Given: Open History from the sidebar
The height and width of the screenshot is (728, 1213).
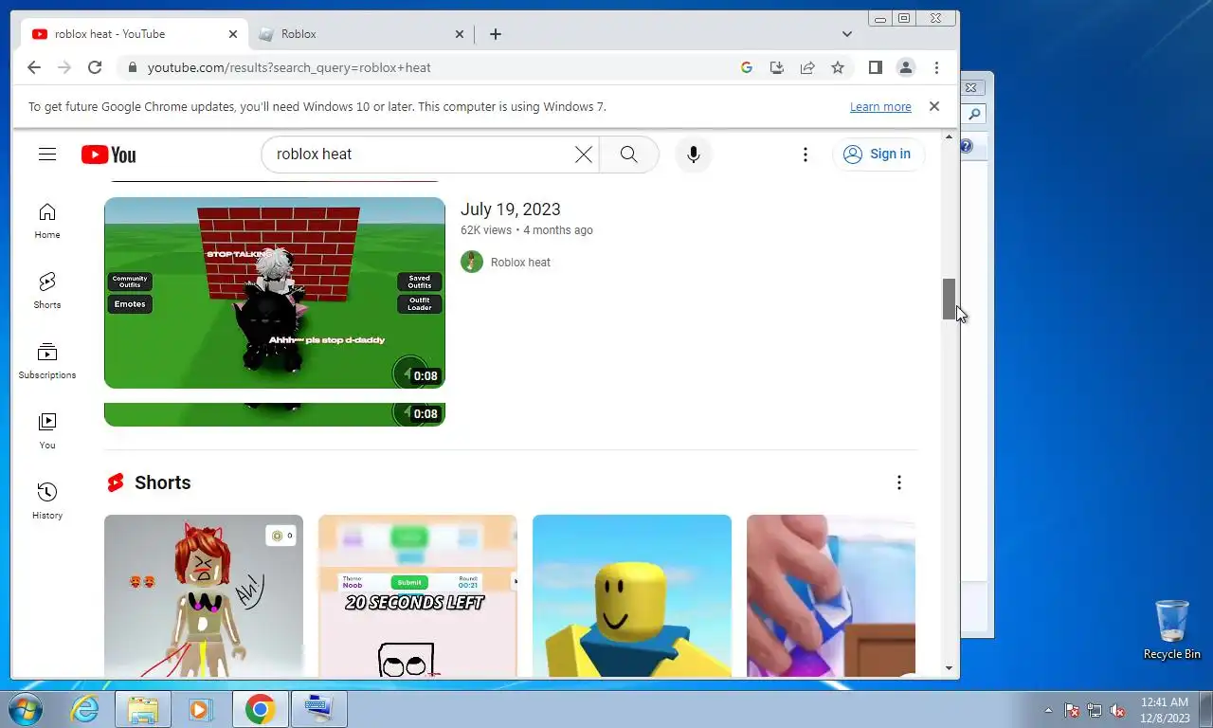Looking at the screenshot, I should click(47, 501).
